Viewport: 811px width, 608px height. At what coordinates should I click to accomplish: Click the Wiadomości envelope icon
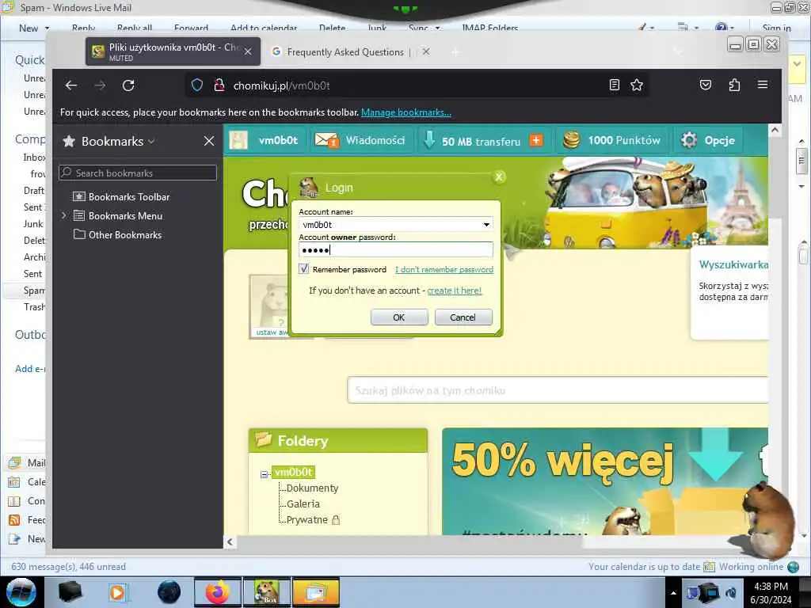(326, 140)
